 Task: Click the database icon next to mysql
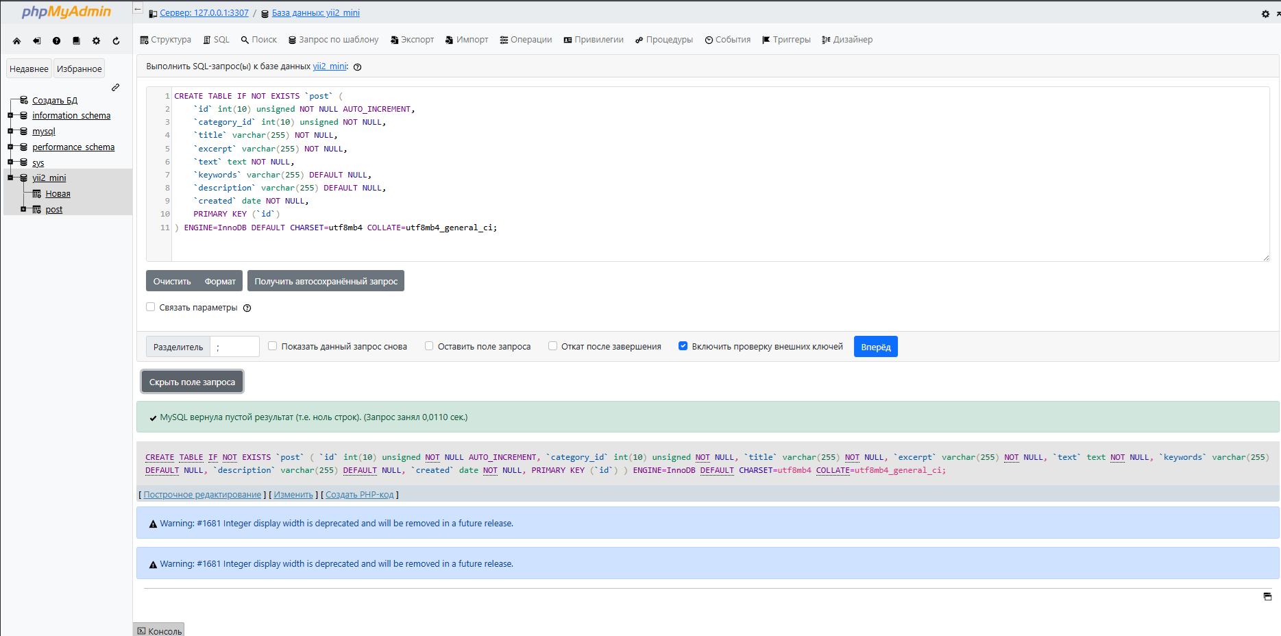click(24, 131)
